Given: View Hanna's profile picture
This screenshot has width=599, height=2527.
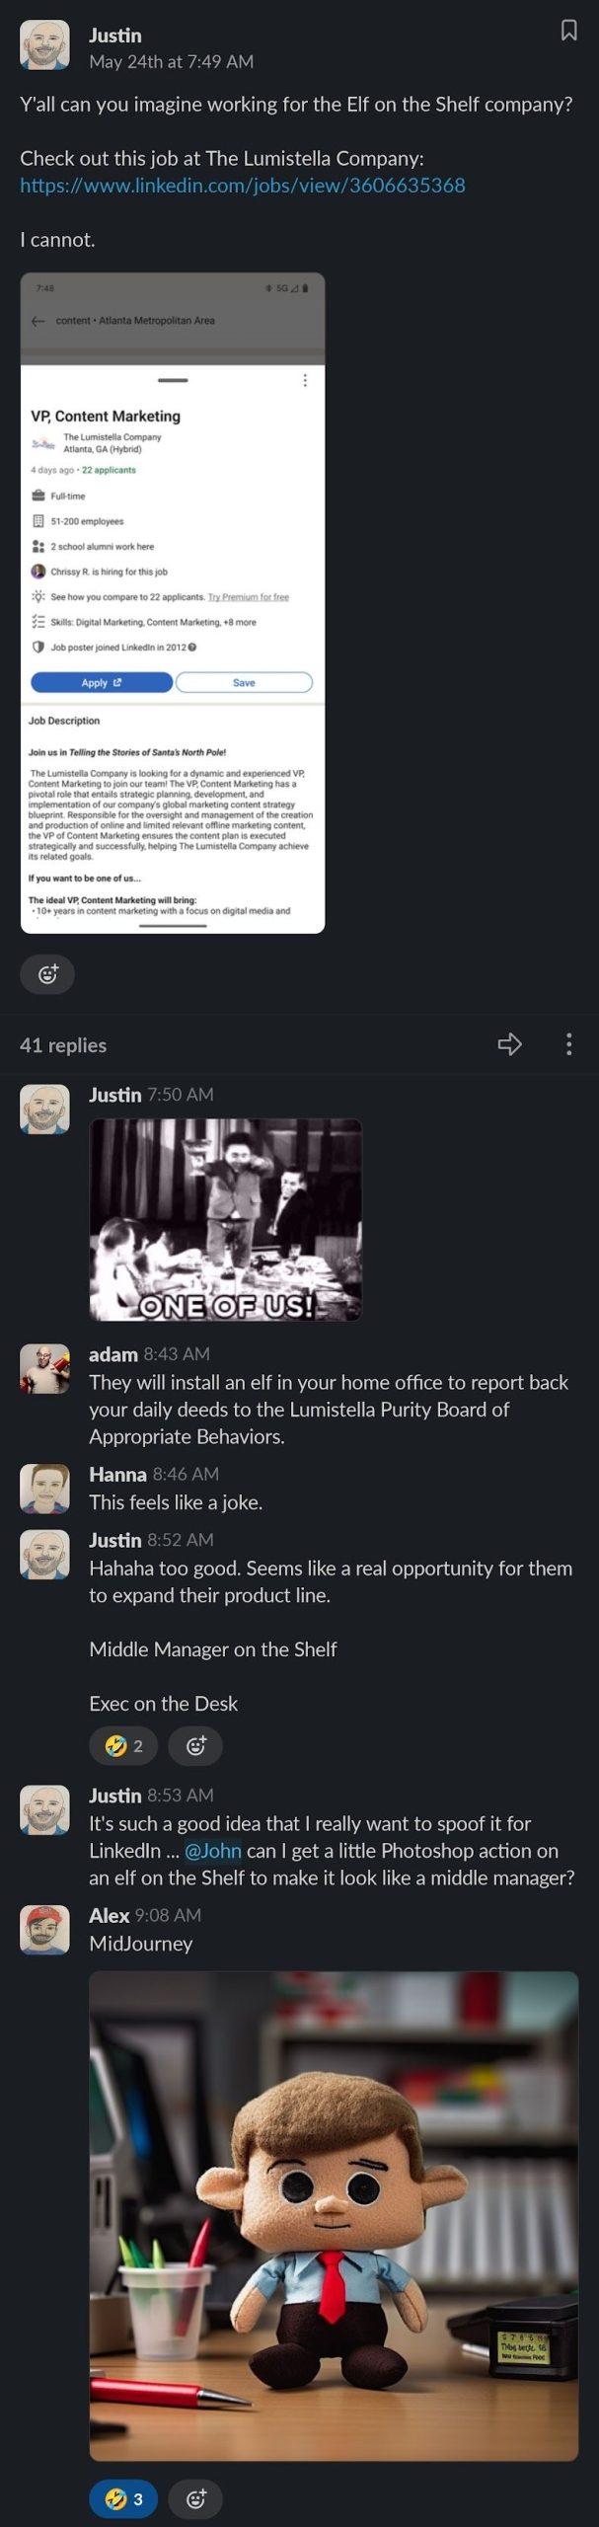Looking at the screenshot, I should click(44, 1489).
